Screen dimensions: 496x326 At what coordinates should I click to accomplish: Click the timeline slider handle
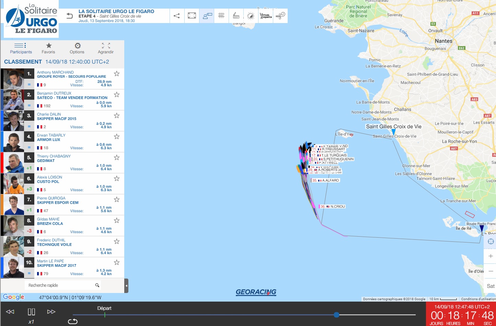click(337, 315)
